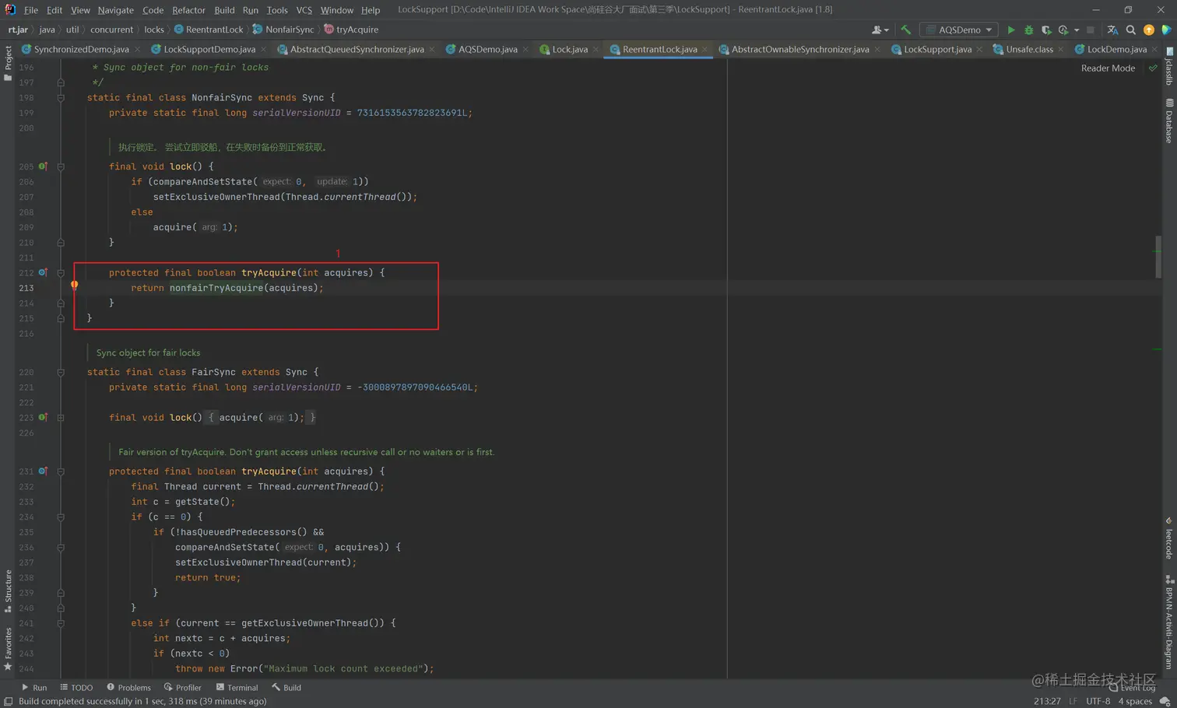Open the Navigate menu
This screenshot has height=708, width=1177.
pos(115,10)
